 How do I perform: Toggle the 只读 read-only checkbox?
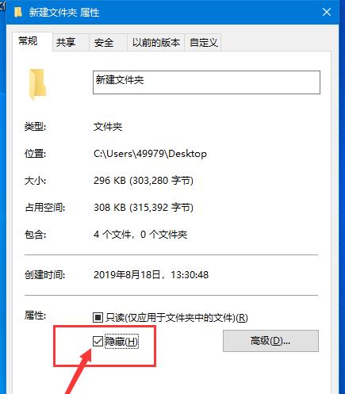click(x=98, y=317)
